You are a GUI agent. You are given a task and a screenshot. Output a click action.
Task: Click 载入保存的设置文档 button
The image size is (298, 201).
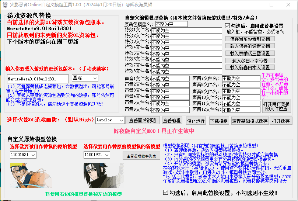(250, 46)
